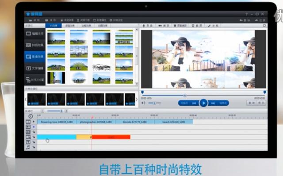Click the music note audio track icon
This screenshot has height=176, width=283.
click(28, 148)
